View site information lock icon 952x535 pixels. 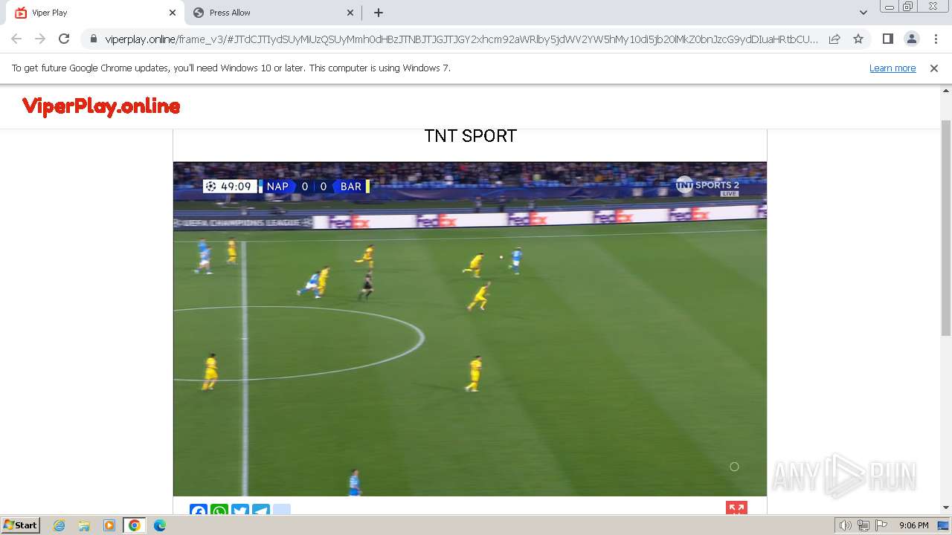pyautogui.click(x=94, y=39)
